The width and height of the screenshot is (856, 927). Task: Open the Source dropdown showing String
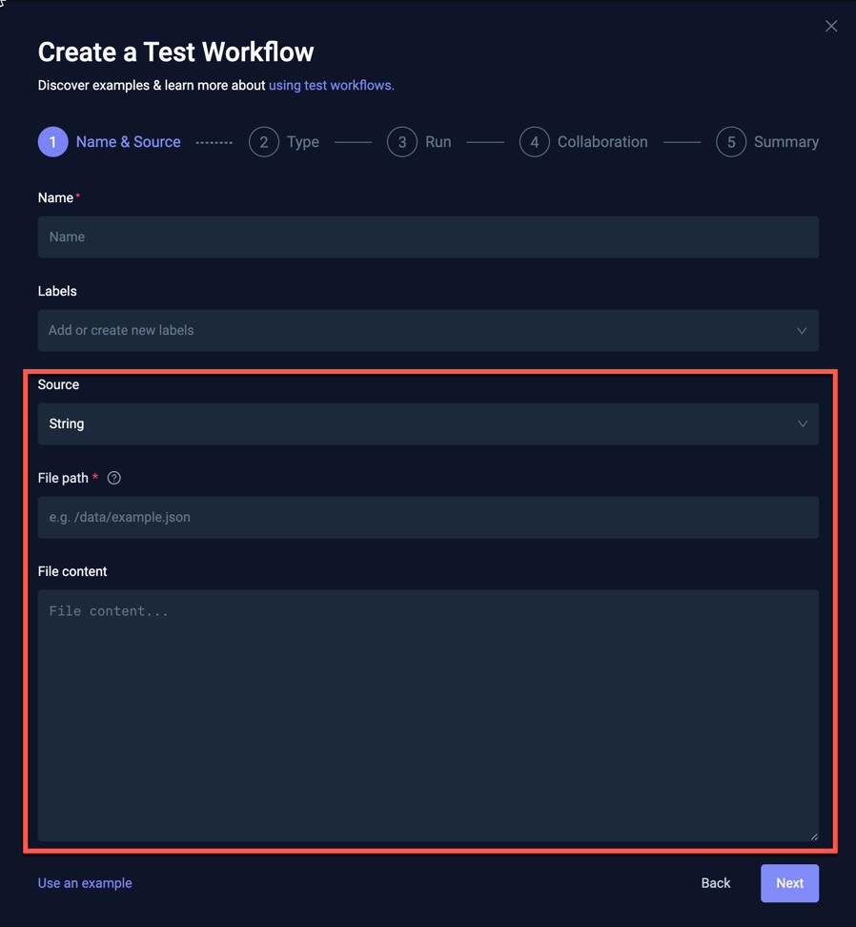[428, 423]
